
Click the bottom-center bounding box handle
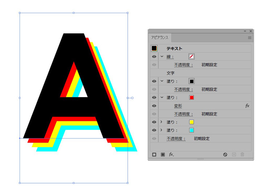pyautogui.click(x=74, y=183)
